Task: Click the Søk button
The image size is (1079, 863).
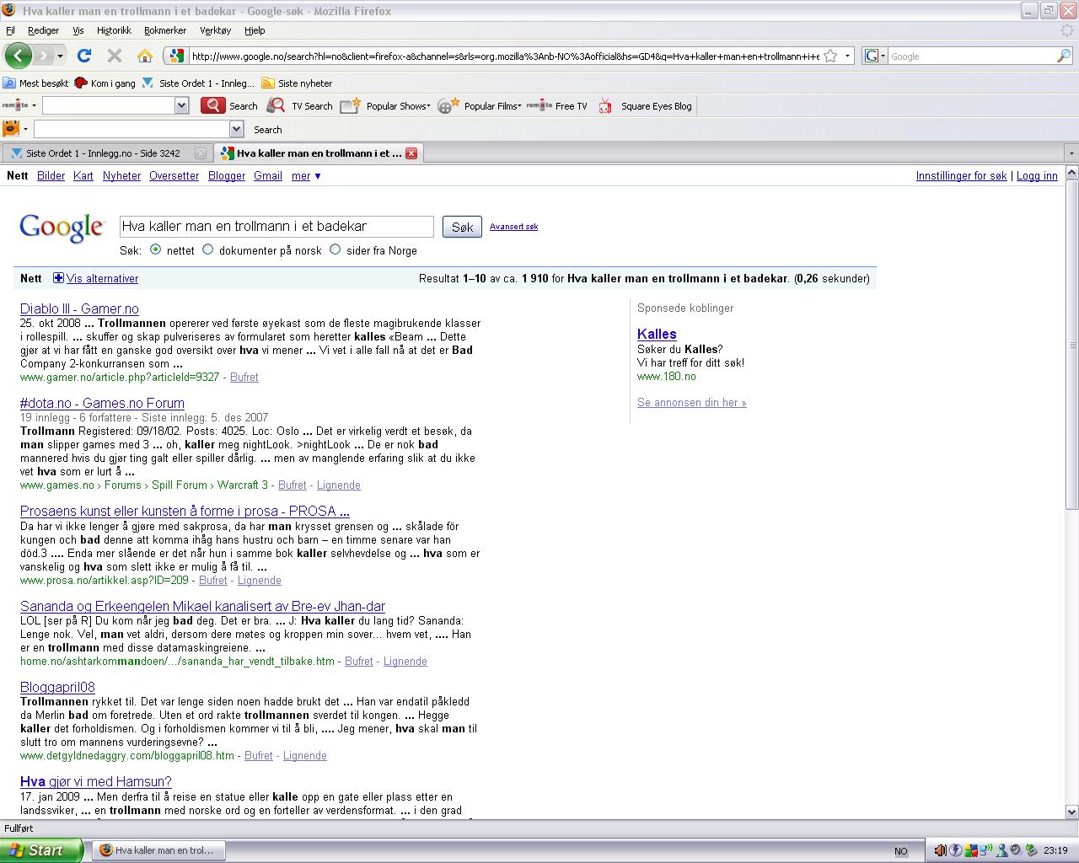Action: pos(462,227)
